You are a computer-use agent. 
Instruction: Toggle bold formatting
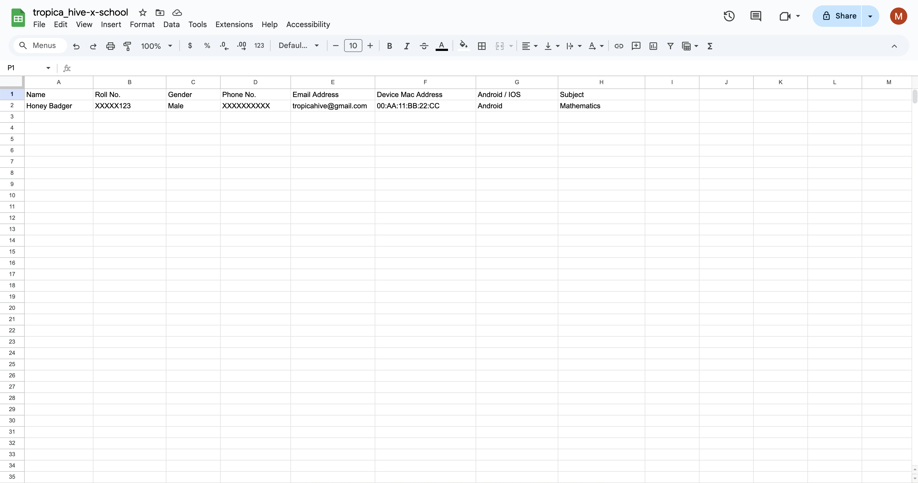pyautogui.click(x=389, y=46)
